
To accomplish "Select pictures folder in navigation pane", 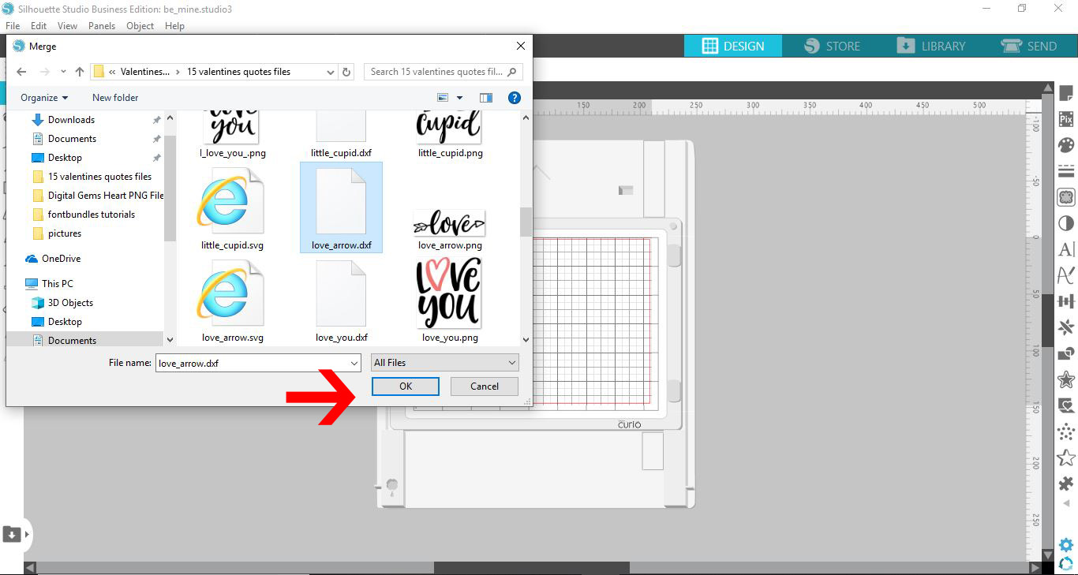I will (x=65, y=233).
